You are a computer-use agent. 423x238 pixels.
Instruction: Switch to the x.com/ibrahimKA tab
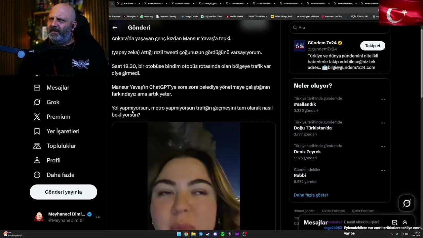tap(182, 3)
